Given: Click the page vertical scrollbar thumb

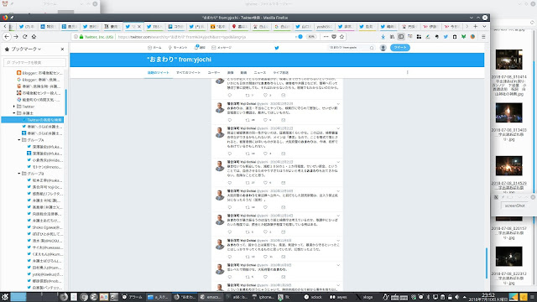Looking at the screenshot, I should (x=487, y=263).
